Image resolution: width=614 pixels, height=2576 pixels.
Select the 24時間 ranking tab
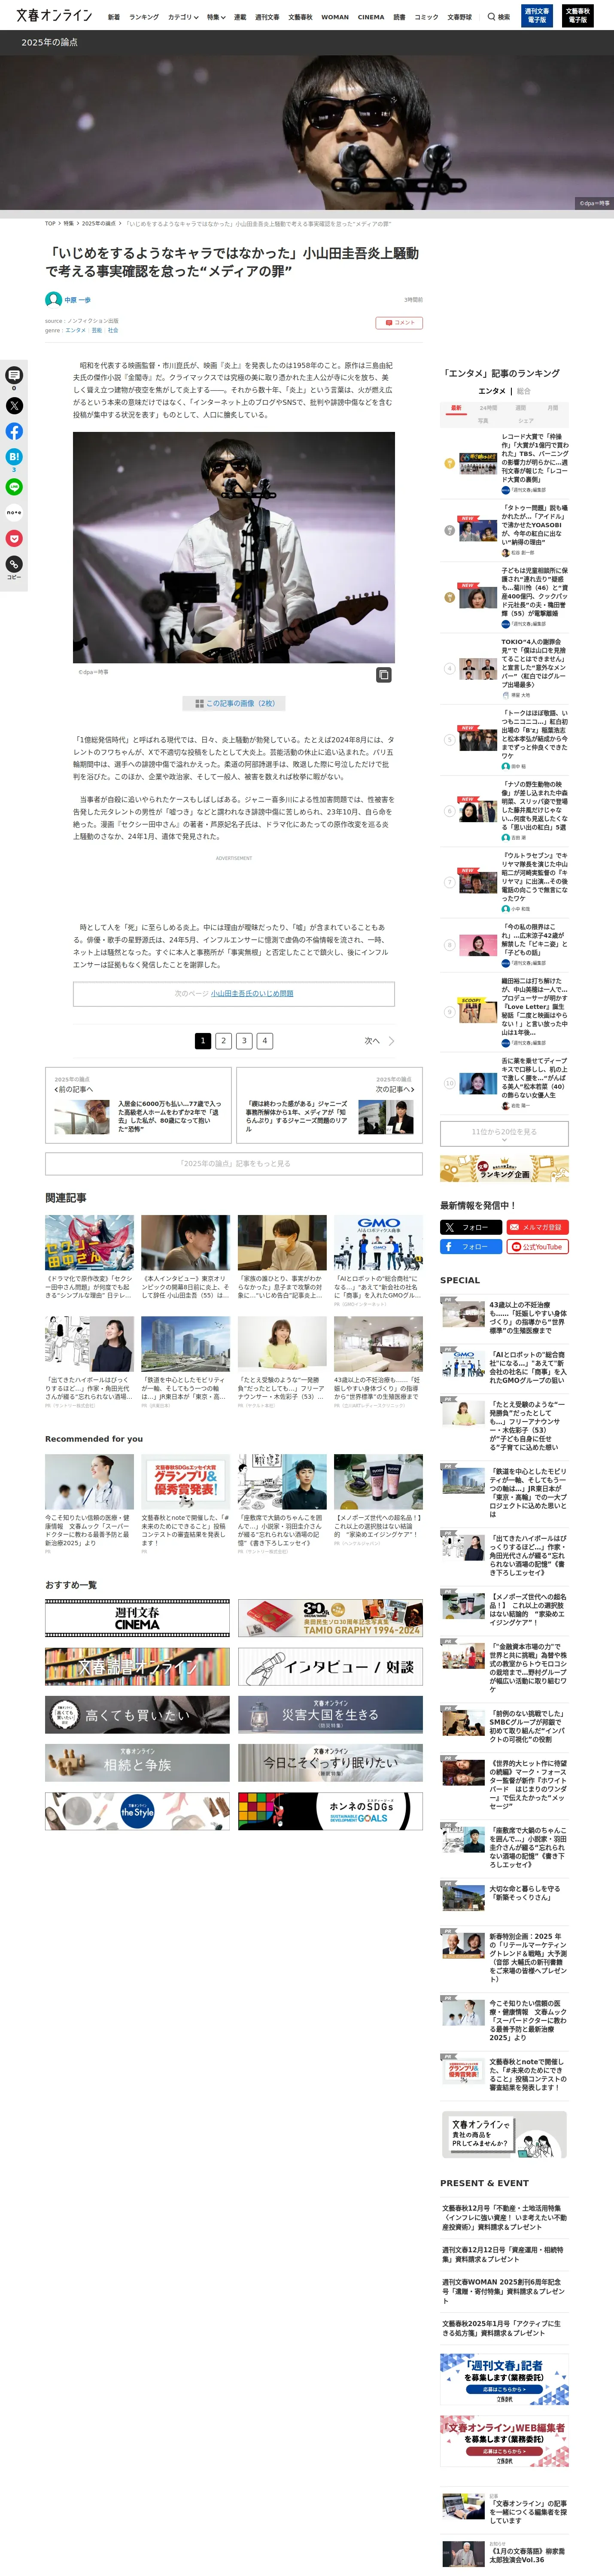pos(488,408)
